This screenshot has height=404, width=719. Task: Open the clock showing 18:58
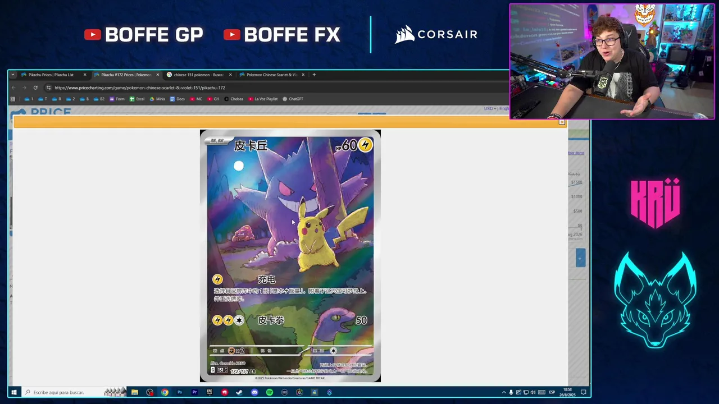(x=567, y=392)
